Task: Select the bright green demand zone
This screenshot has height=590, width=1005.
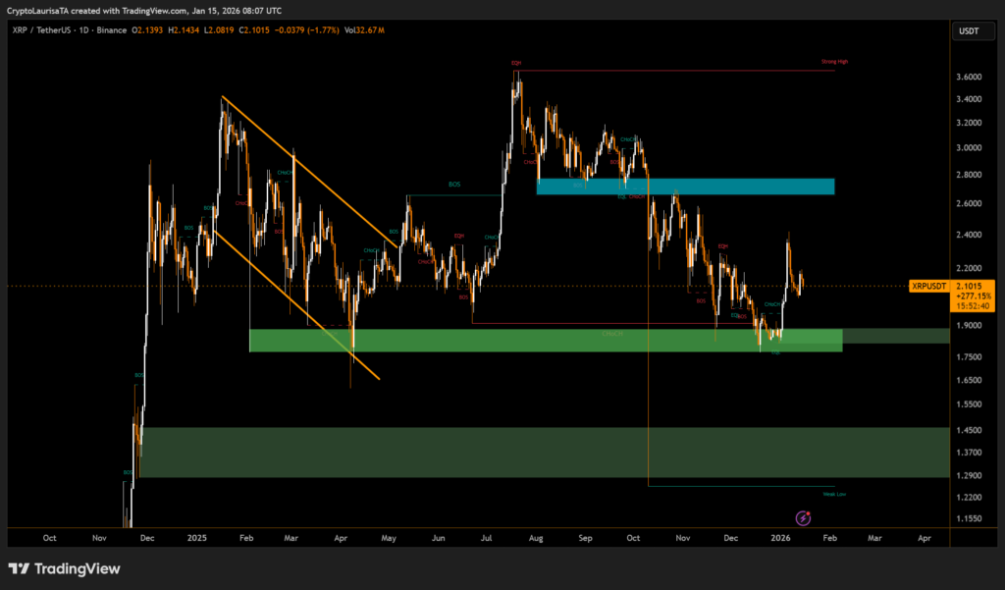Action: (x=546, y=341)
